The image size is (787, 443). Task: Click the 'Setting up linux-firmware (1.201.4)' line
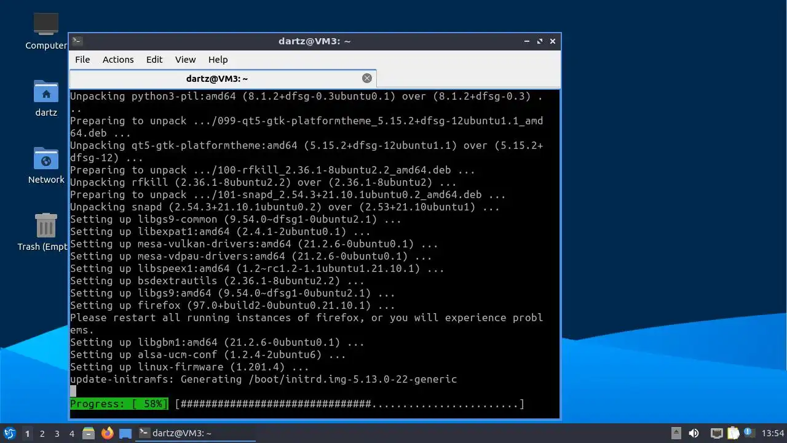click(x=189, y=367)
